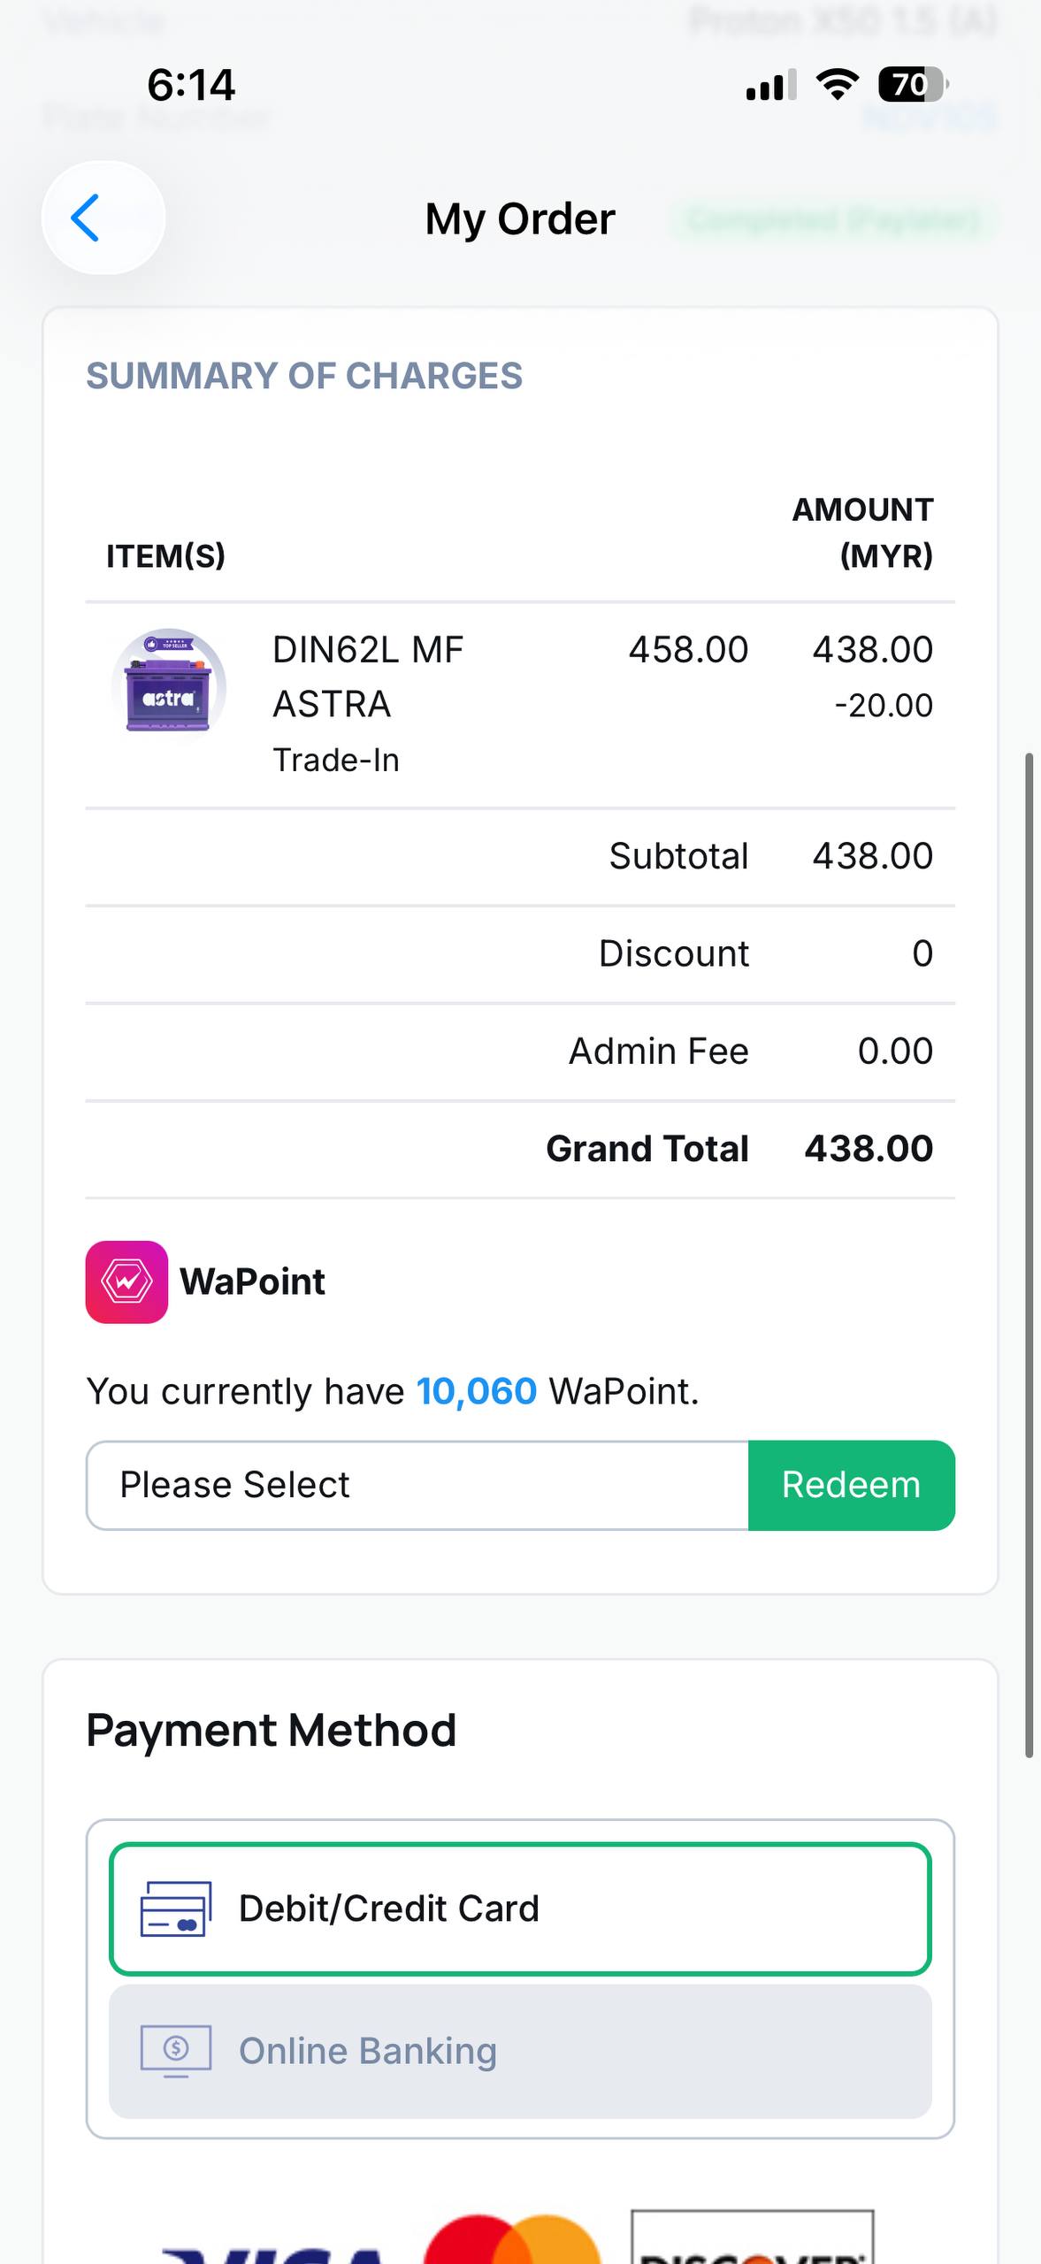Open the Please Select WaPoint dropdown
The image size is (1041, 2264).
click(x=417, y=1485)
